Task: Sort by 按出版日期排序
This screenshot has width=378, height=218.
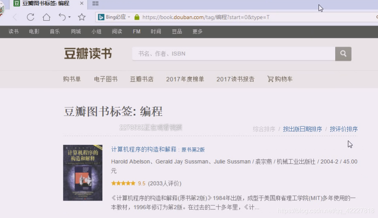Action: click(x=303, y=129)
